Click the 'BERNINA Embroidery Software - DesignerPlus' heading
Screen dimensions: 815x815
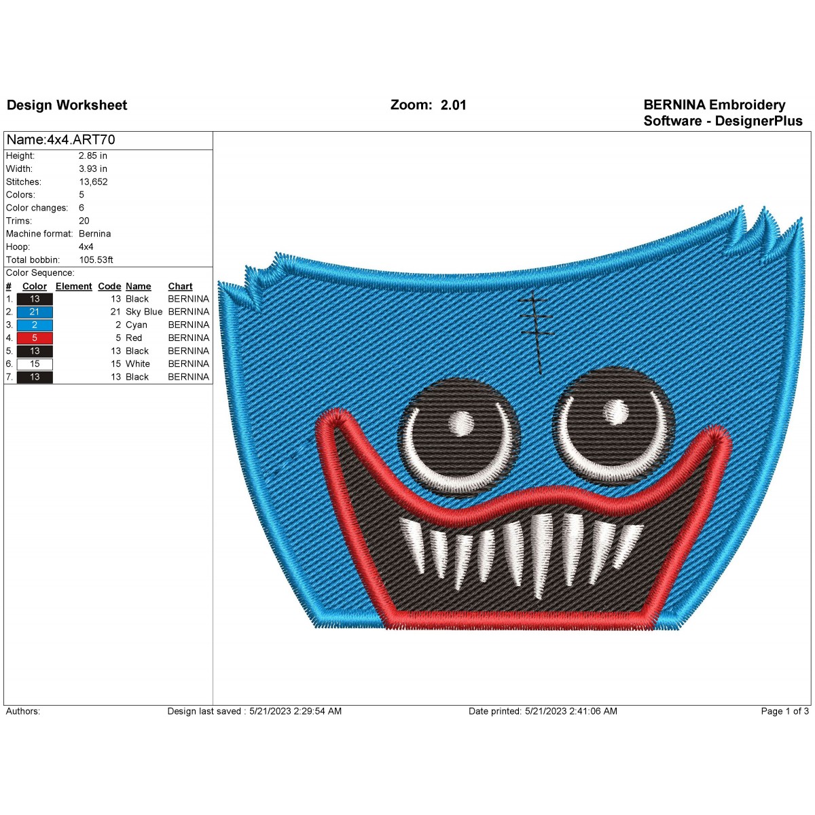tap(723, 113)
